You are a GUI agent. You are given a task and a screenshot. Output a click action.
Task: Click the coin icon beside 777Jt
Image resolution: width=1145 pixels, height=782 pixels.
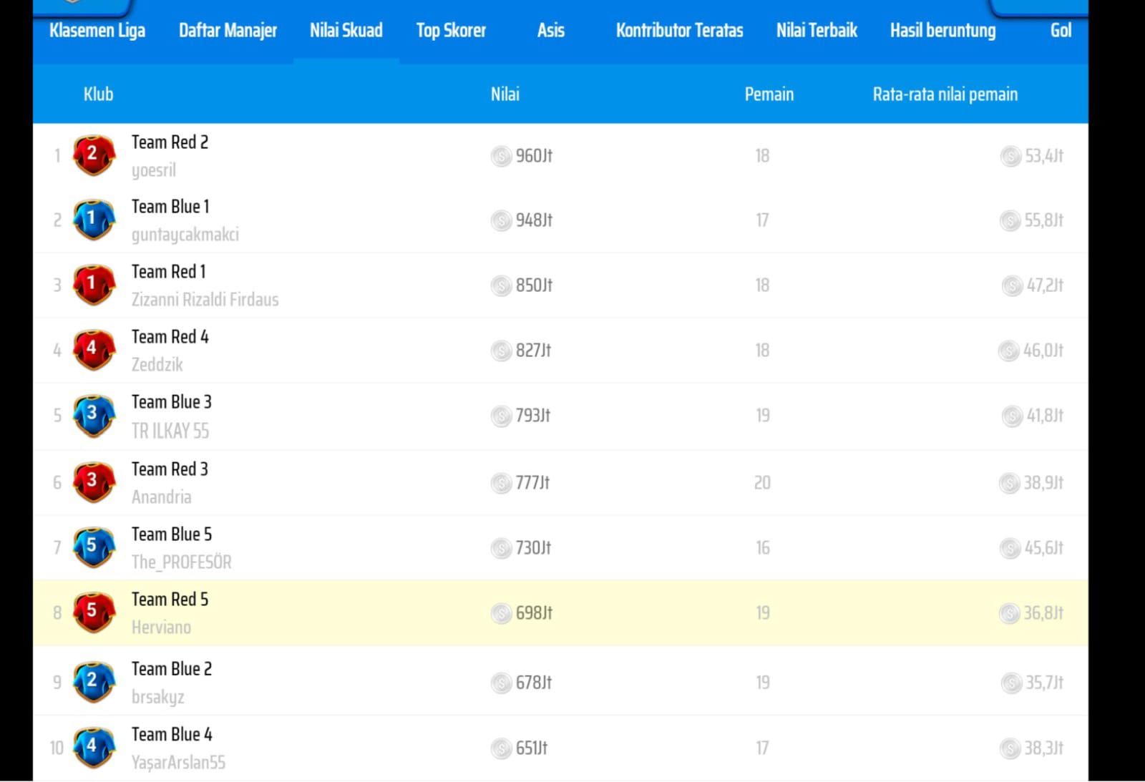pyautogui.click(x=501, y=483)
